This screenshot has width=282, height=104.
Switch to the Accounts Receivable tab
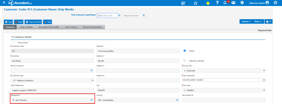[x=49, y=27]
